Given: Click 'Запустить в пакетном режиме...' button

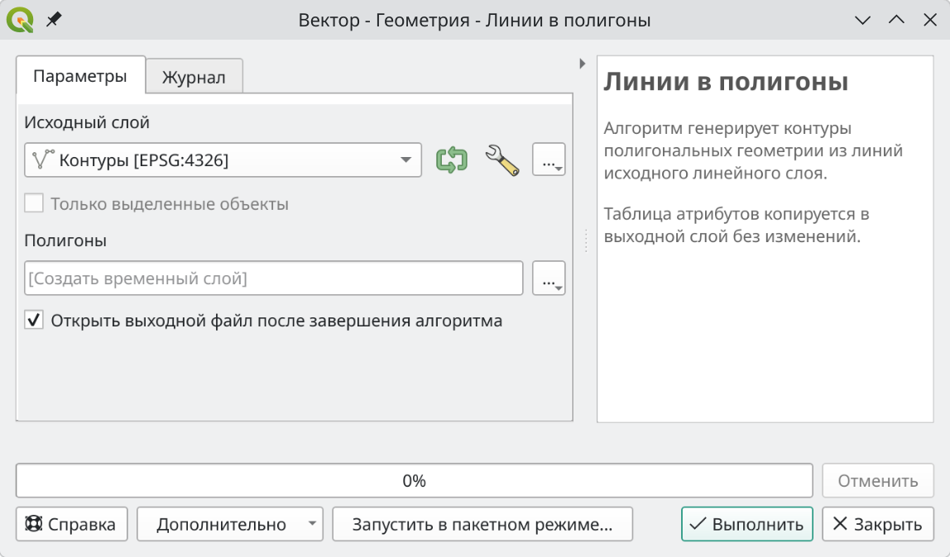Looking at the screenshot, I should tap(482, 525).
